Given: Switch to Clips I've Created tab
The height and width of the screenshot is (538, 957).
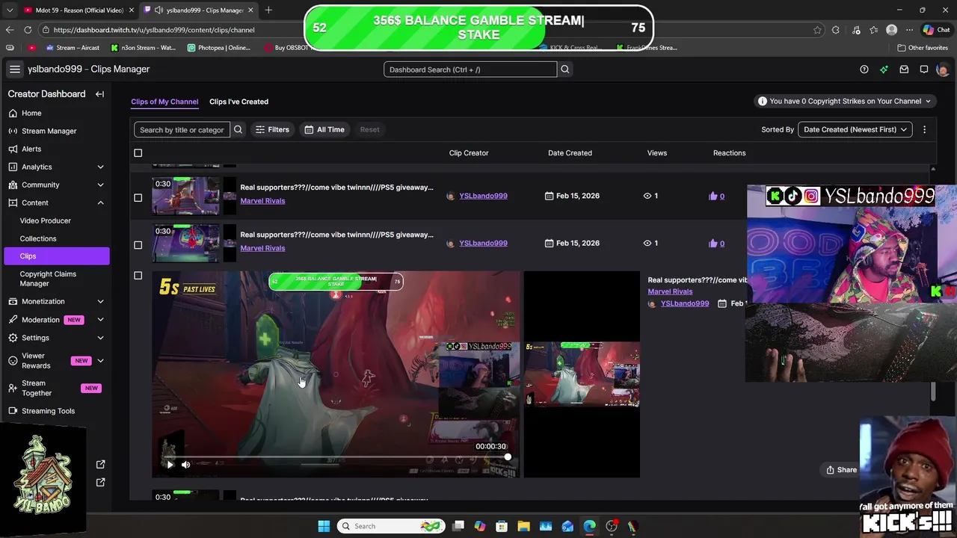Looking at the screenshot, I should [x=239, y=102].
